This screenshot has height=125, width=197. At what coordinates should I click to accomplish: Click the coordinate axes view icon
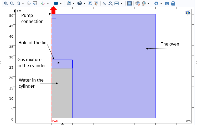(43, 3)
